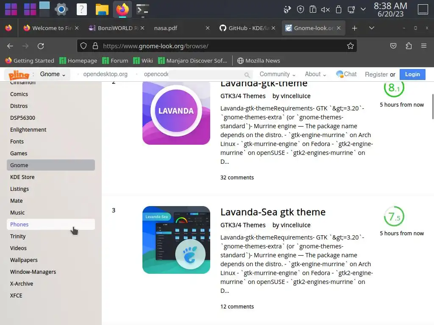Reload the current page
Screen dimensions: 434x325
pos(41,46)
